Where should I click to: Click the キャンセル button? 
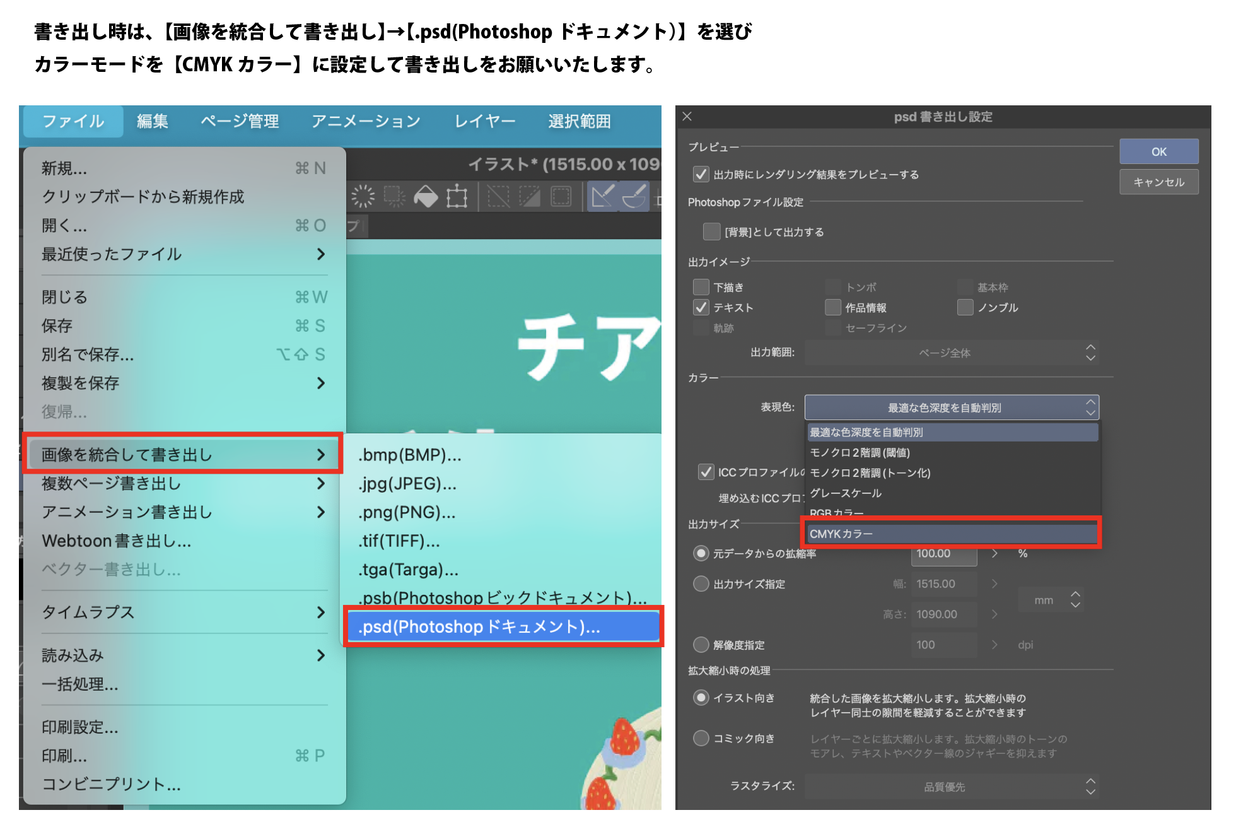(x=1159, y=182)
